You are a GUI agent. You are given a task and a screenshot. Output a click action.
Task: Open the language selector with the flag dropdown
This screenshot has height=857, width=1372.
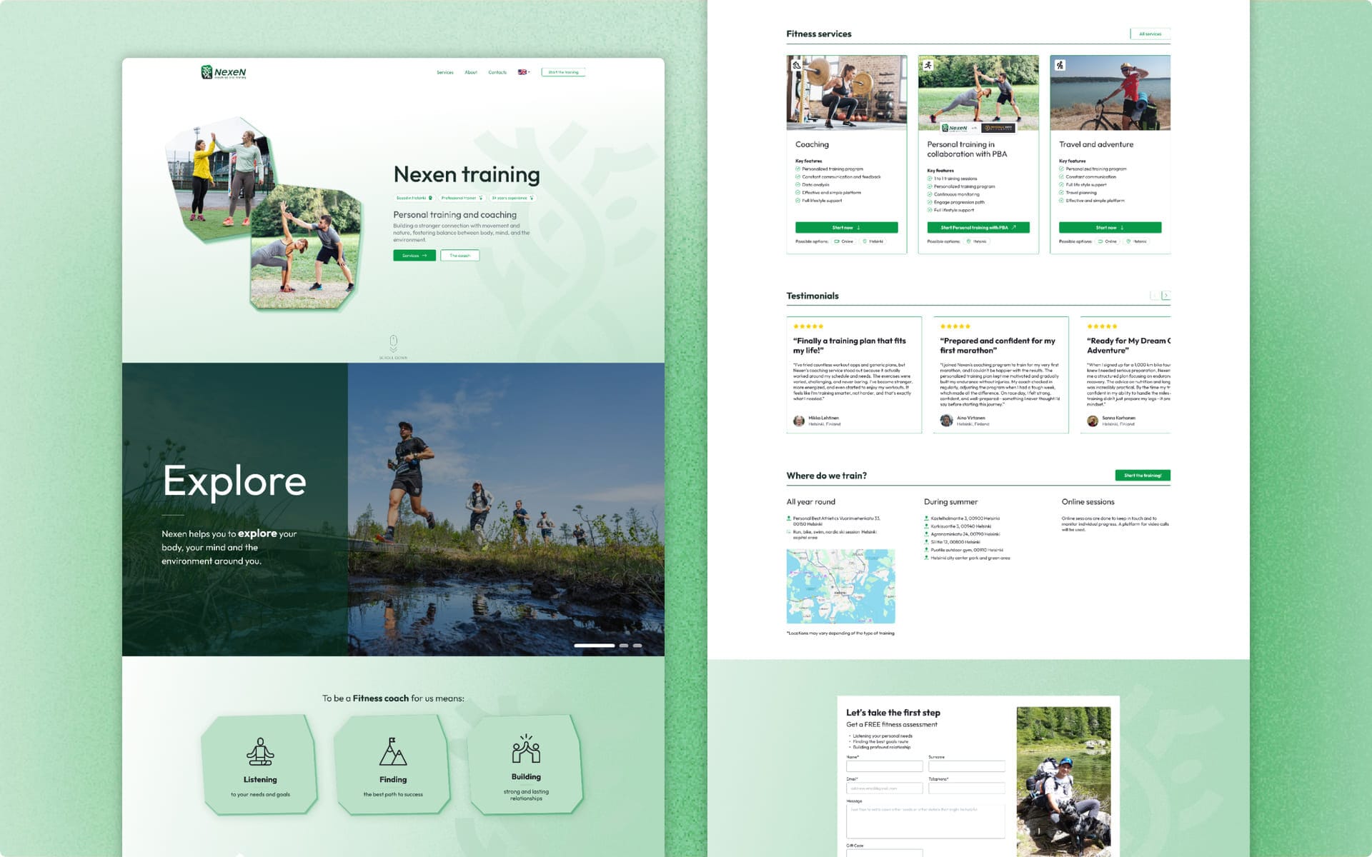click(524, 72)
